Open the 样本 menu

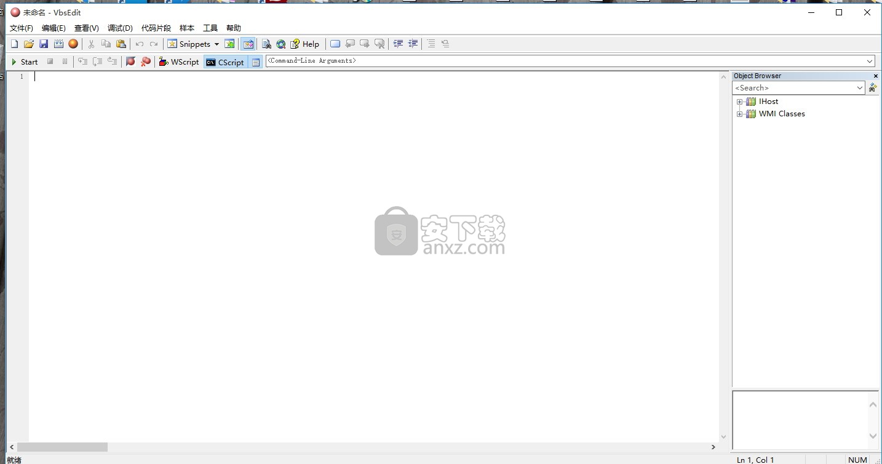tap(187, 28)
